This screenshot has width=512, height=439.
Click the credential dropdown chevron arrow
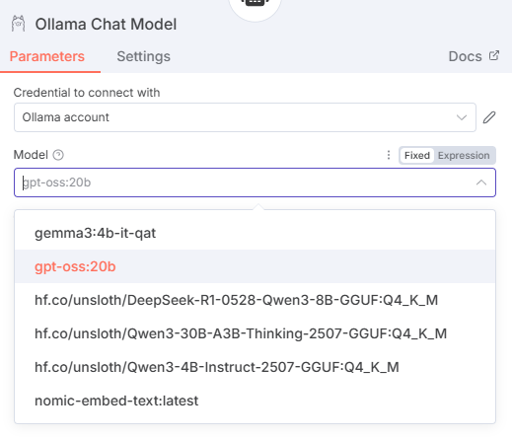tap(462, 117)
